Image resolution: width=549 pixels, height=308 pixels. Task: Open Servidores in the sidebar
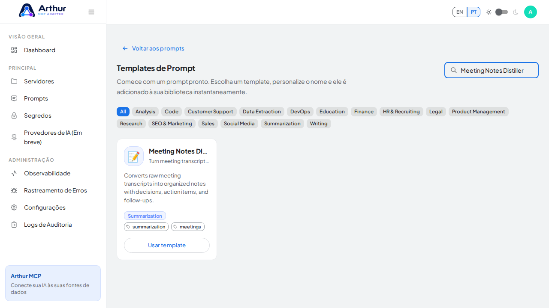click(53, 81)
